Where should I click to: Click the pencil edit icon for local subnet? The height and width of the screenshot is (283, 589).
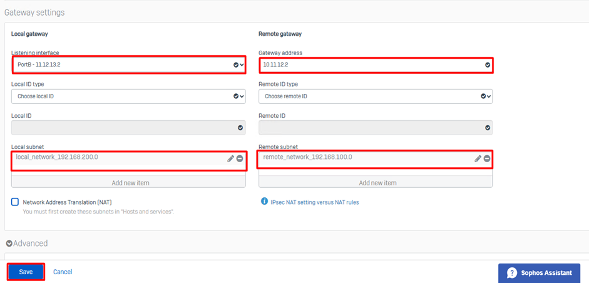(x=230, y=159)
